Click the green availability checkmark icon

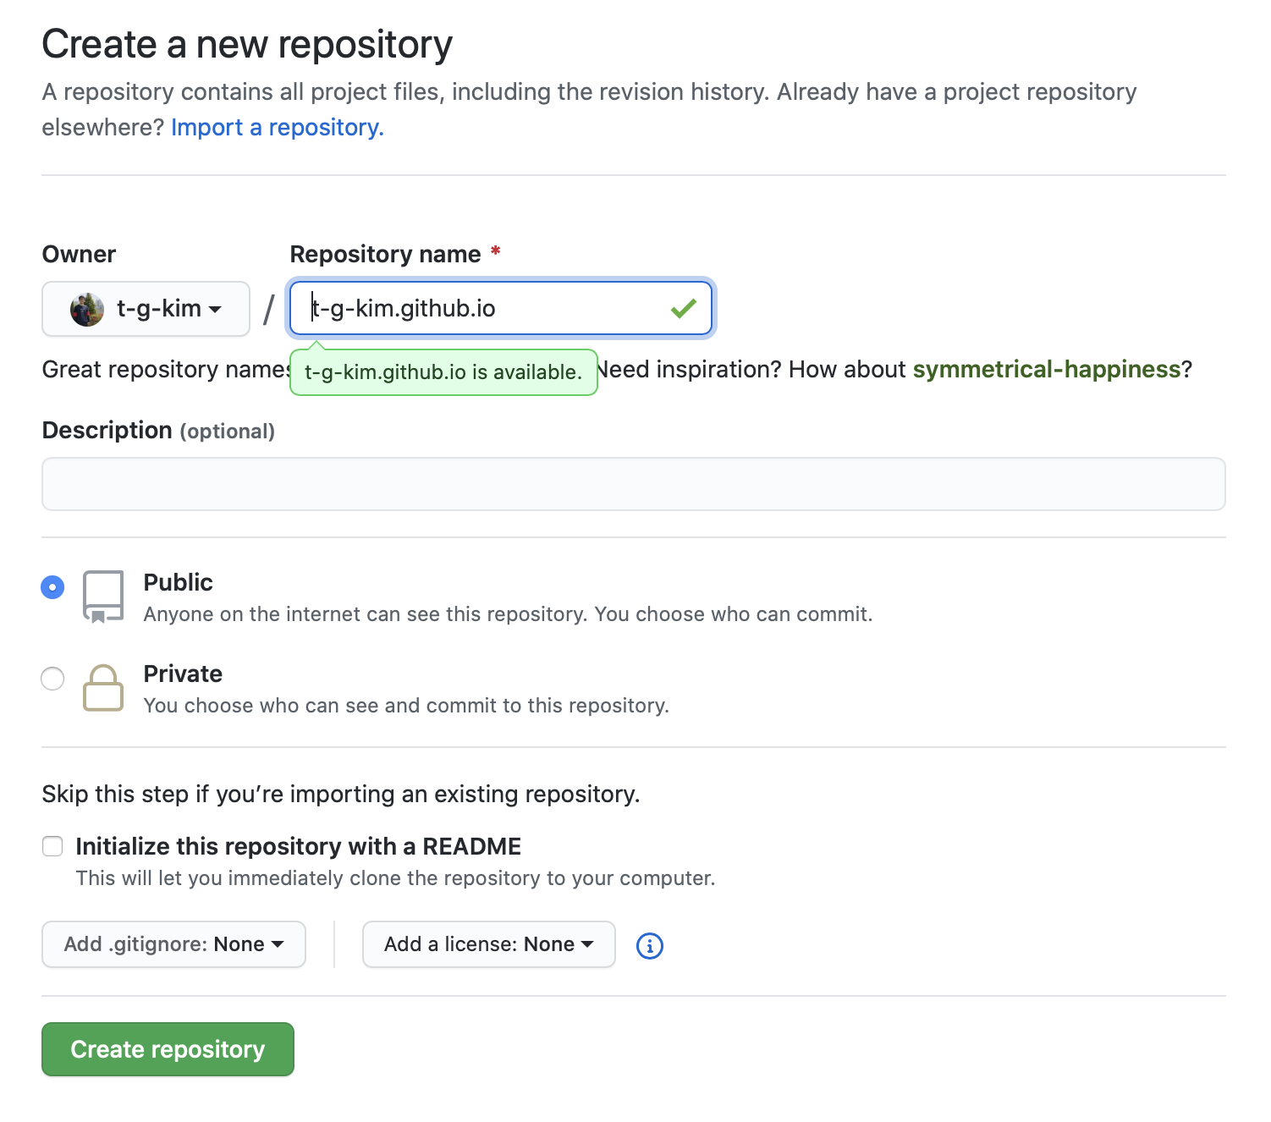click(x=683, y=309)
